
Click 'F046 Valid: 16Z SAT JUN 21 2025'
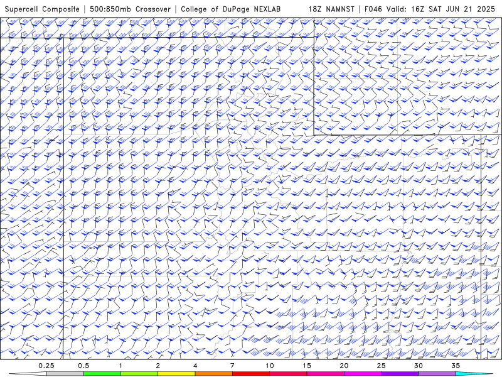pos(430,9)
